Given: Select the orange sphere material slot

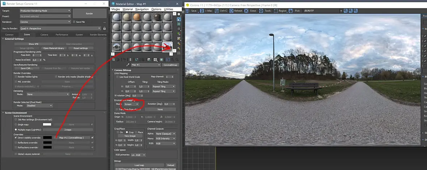Looking at the screenshot, I should (x=137, y=17).
